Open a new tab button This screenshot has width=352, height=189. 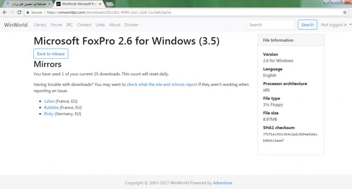pos(109,4)
